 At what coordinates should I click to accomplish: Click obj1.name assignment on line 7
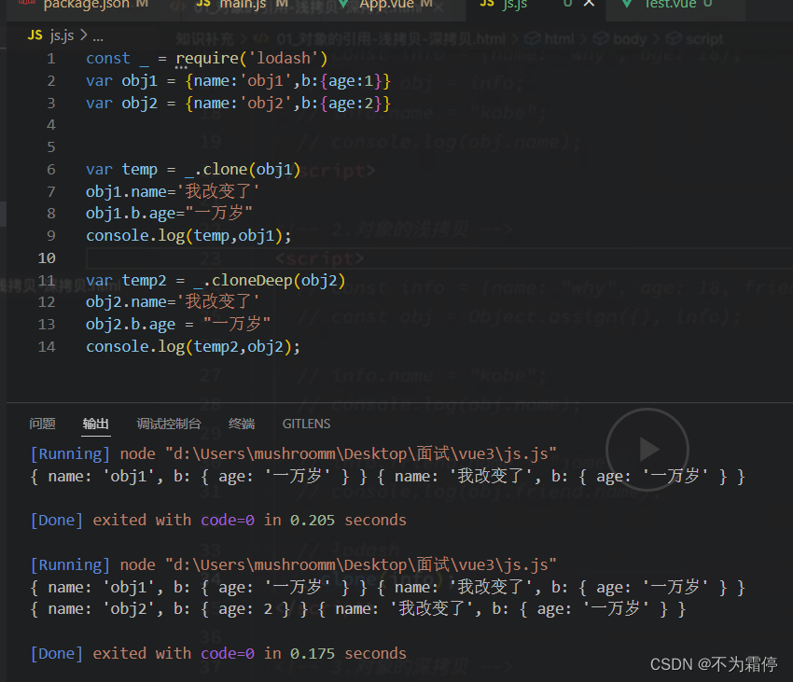pyautogui.click(x=173, y=192)
